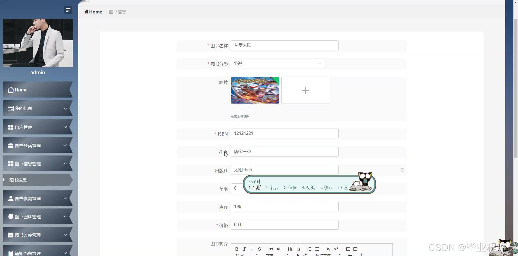Show the previous page of IME candidates

(x=338, y=188)
